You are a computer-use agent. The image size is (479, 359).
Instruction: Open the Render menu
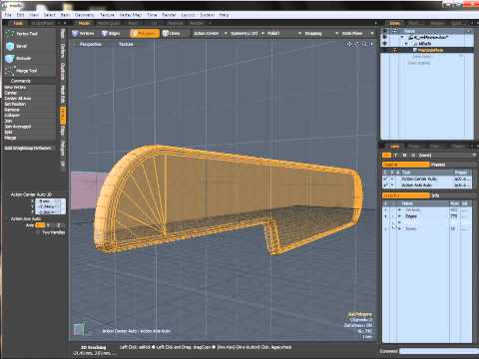coord(169,15)
